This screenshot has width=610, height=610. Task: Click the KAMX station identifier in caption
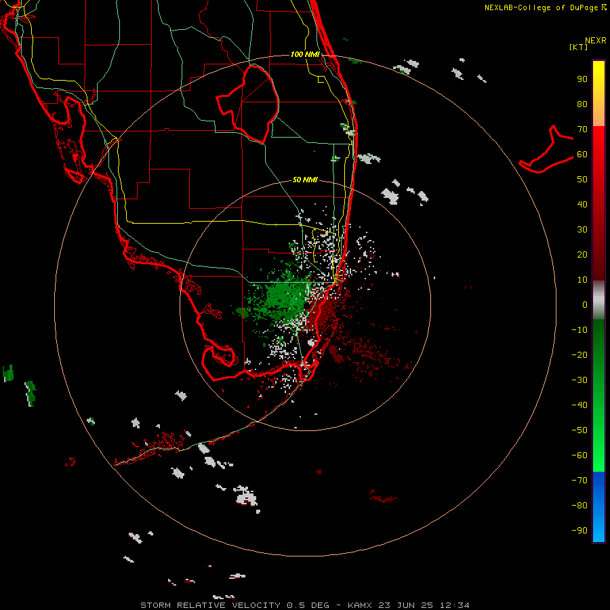click(360, 605)
